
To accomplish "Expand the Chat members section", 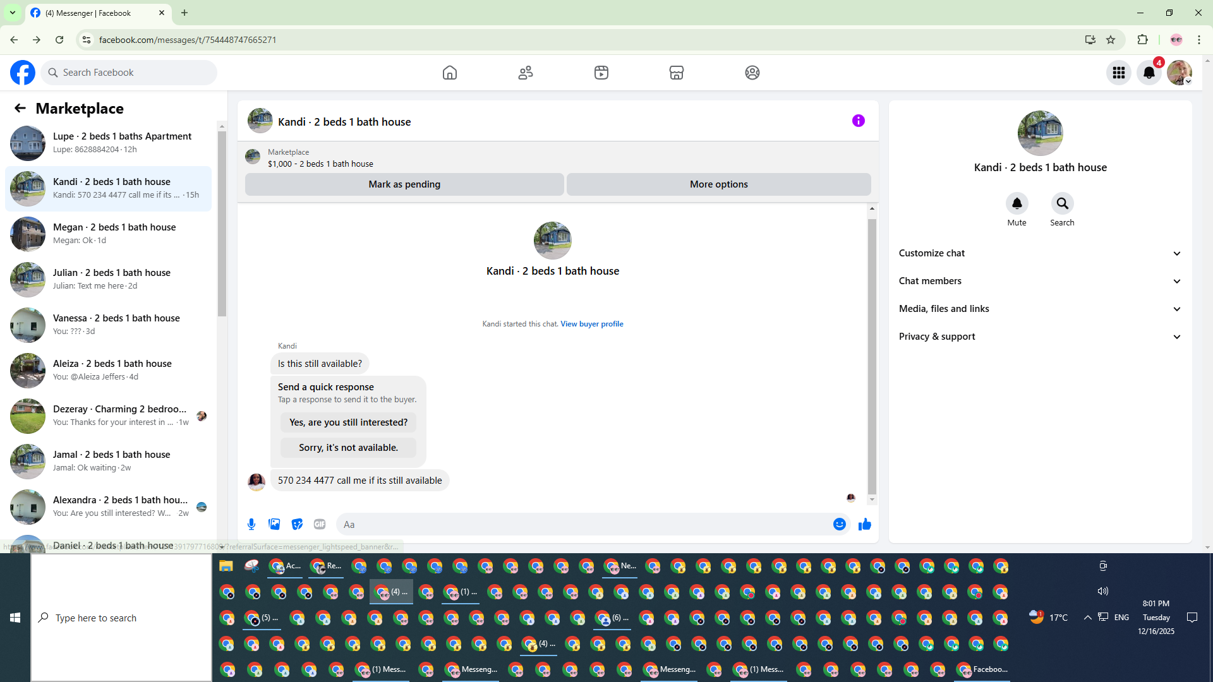I will tap(1041, 281).
